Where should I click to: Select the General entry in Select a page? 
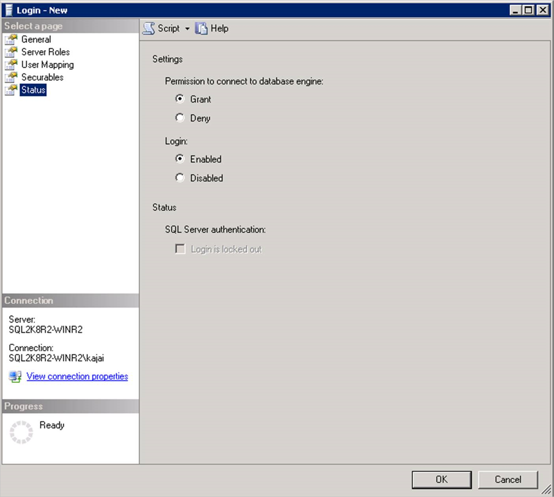coord(36,39)
